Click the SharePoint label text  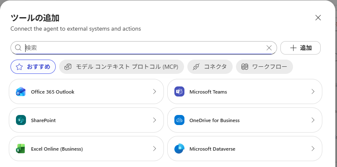43,120
